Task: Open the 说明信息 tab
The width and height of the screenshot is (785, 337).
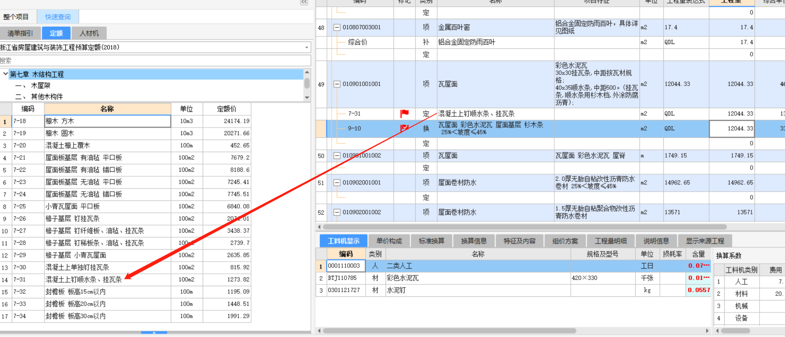Action: click(x=656, y=241)
